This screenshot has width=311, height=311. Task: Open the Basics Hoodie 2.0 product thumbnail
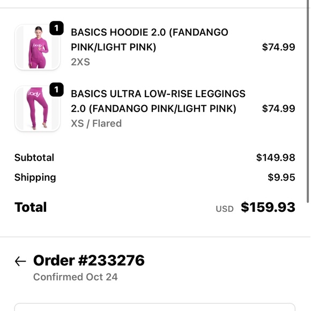tap(38, 47)
